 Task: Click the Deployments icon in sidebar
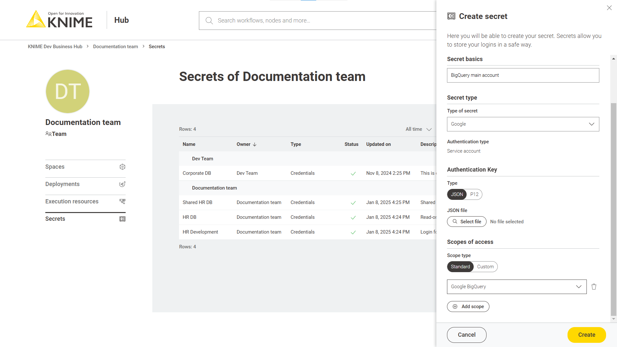click(x=122, y=184)
